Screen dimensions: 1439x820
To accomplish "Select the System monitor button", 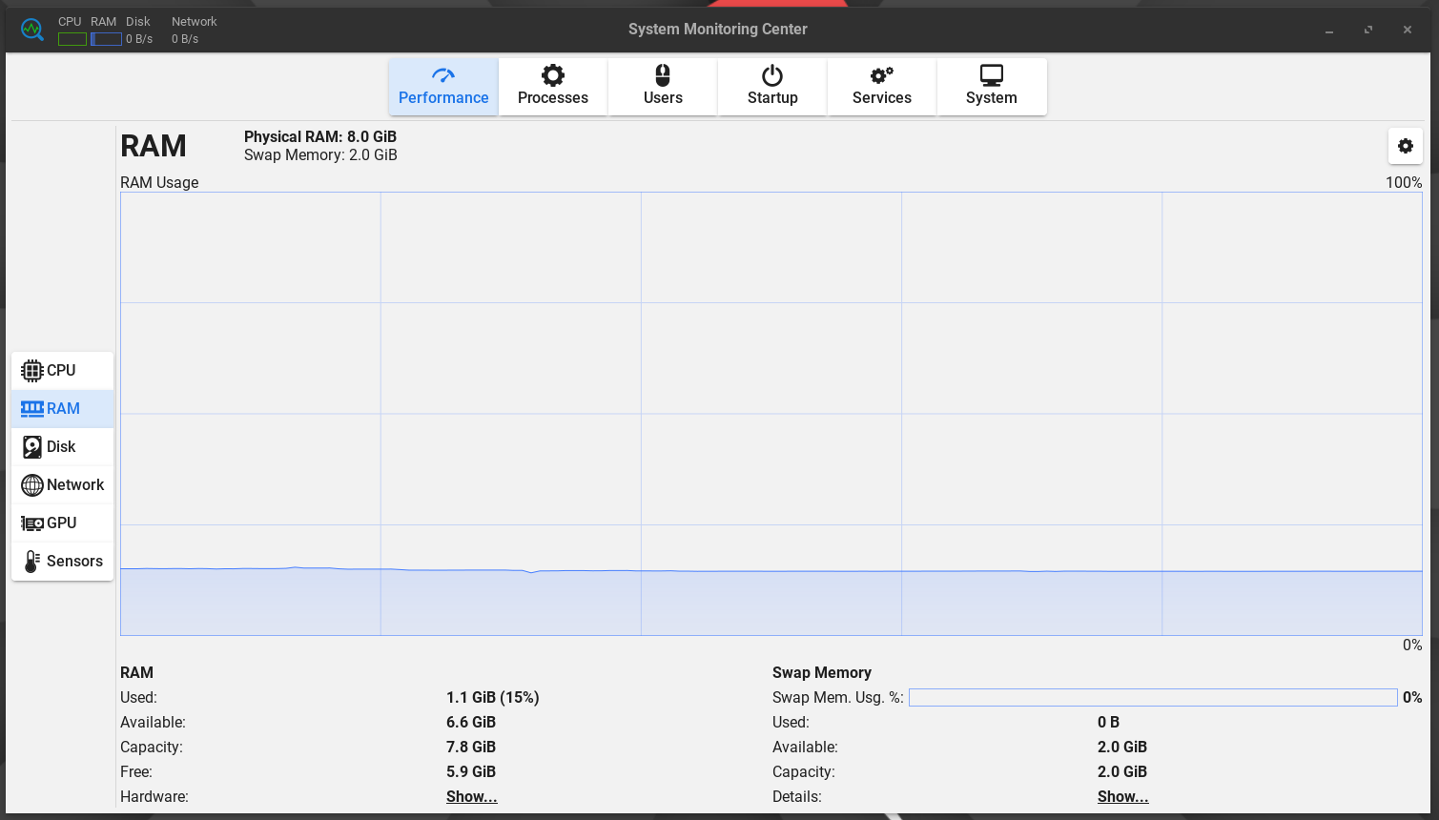I will (991, 86).
